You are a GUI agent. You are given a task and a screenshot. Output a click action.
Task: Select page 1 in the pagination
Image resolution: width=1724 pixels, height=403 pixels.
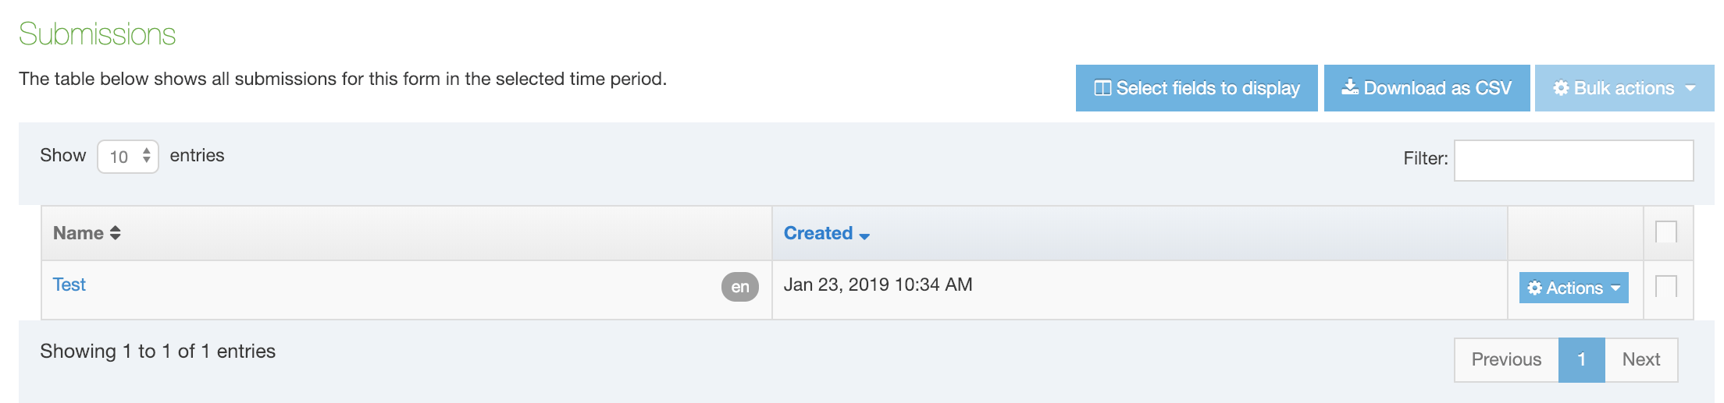(x=1581, y=359)
